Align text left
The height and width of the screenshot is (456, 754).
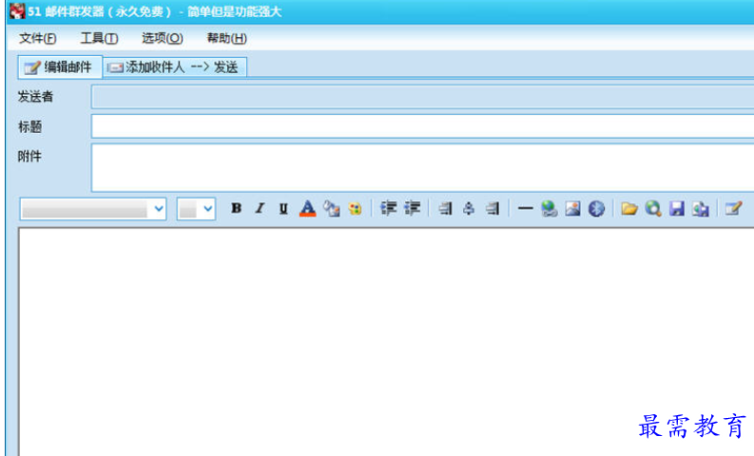coord(445,209)
